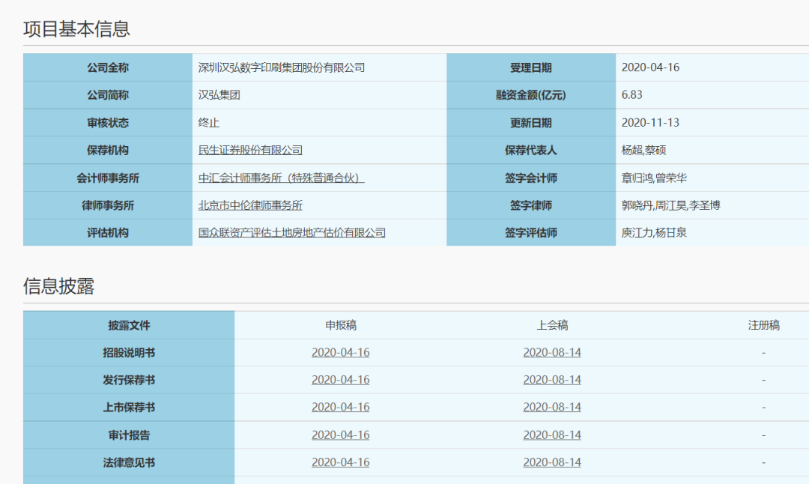Click the 法律意见书 row label
This screenshot has width=809, height=484.
(x=129, y=462)
